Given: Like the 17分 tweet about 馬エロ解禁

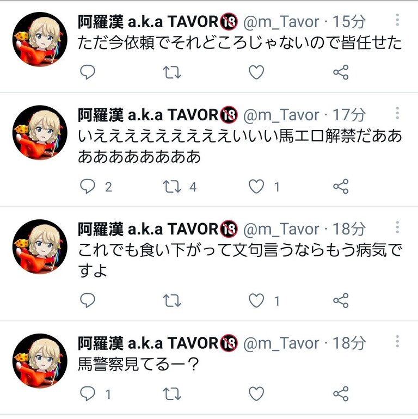Looking at the screenshot, I should (x=256, y=186).
